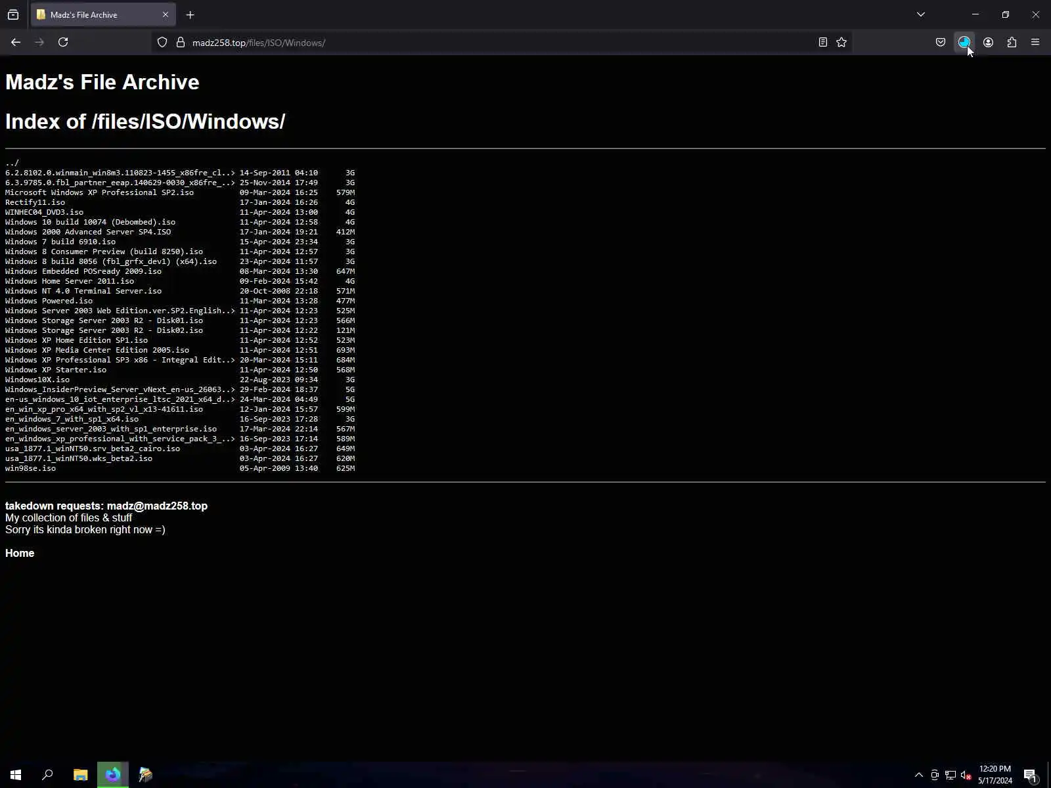The width and height of the screenshot is (1051, 788).
Task: Go to the Home link
Action: (20, 554)
